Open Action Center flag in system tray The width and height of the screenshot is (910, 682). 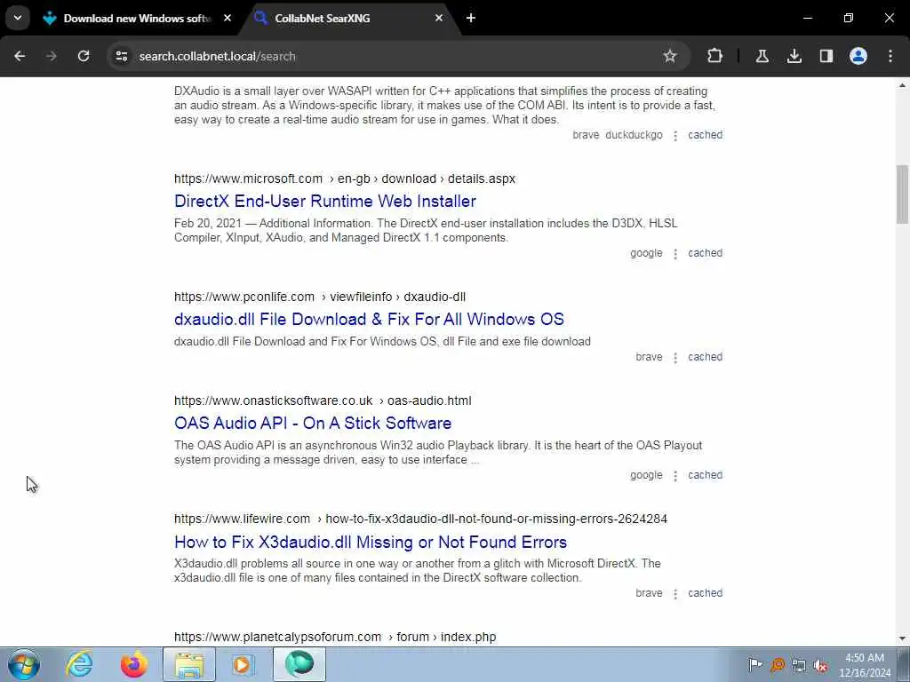pyautogui.click(x=755, y=665)
